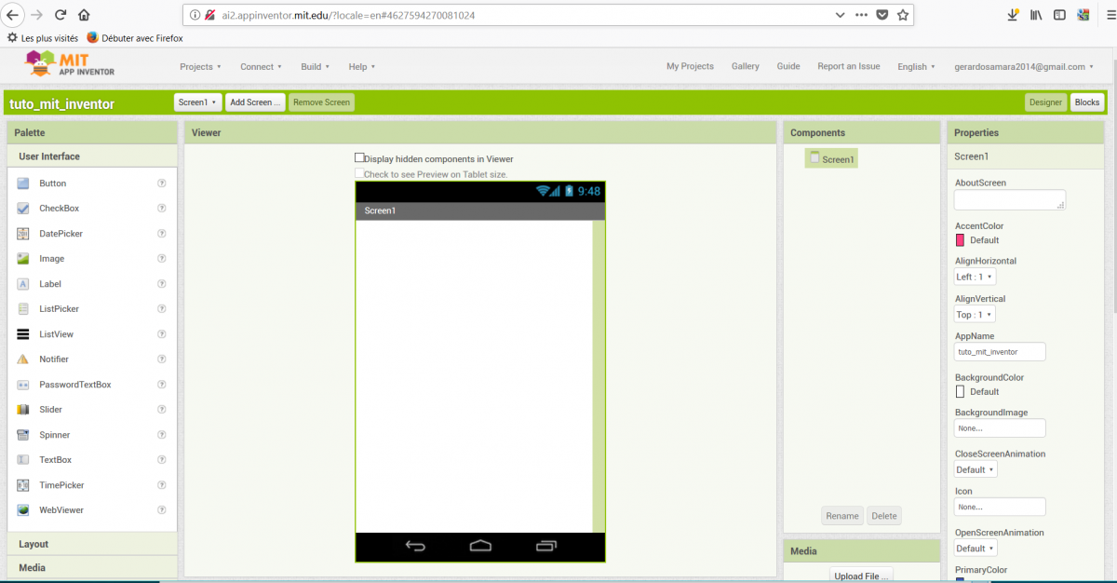This screenshot has width=1117, height=583.
Task: Open the Help menu
Action: [362, 67]
